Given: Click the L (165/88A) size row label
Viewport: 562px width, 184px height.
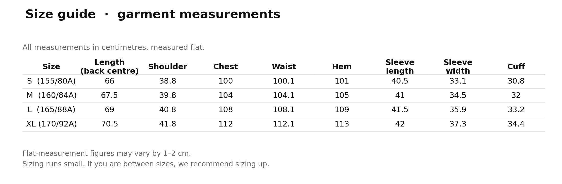Looking at the screenshot, I should tap(51, 110).
